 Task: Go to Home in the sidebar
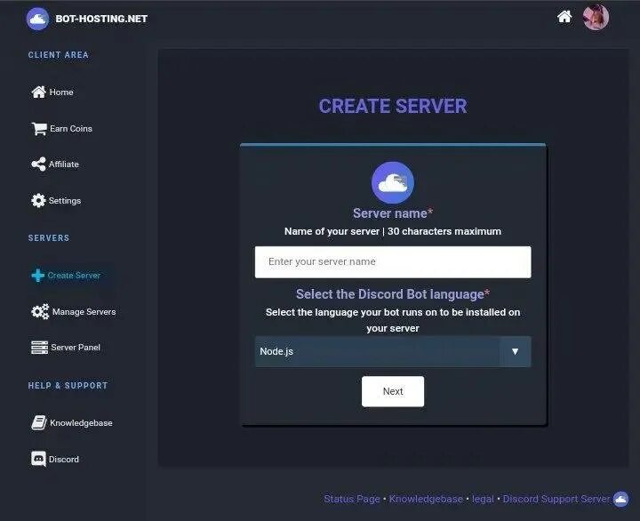click(x=61, y=92)
